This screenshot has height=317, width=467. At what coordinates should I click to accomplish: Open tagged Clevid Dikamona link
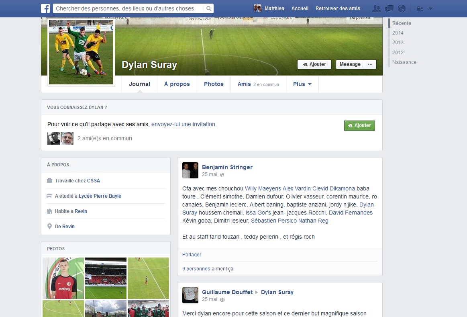334,188
